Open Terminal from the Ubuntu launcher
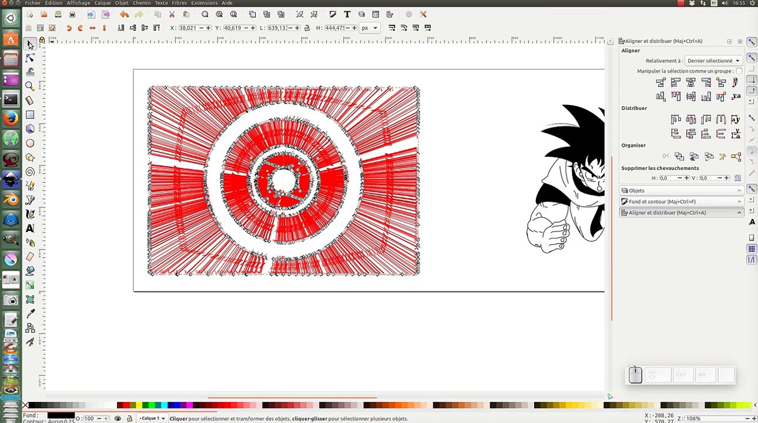The height and width of the screenshot is (423, 758). click(11, 99)
